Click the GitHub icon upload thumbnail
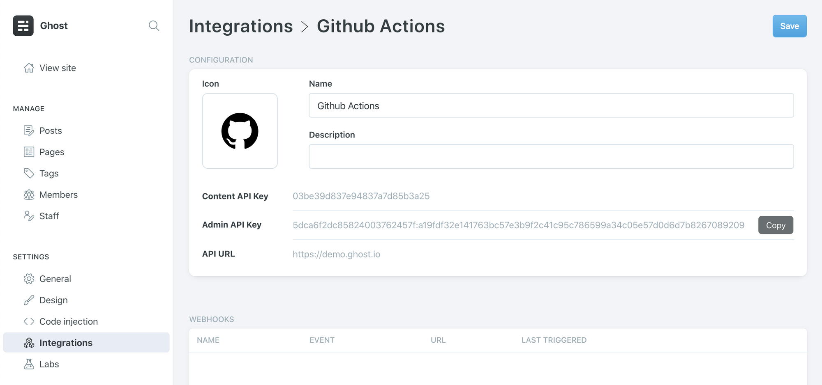Viewport: 822px width, 385px height. click(240, 131)
